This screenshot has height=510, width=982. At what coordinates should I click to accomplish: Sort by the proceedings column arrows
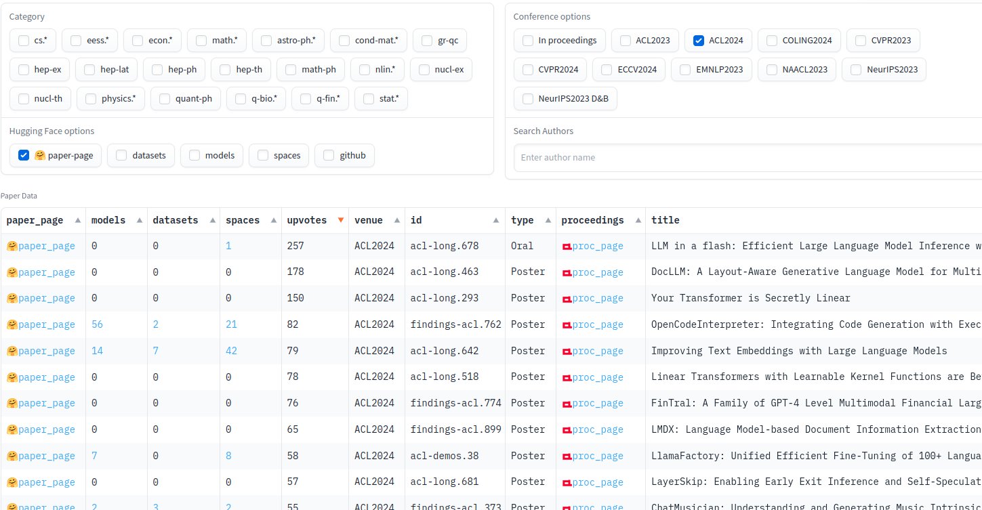[638, 220]
